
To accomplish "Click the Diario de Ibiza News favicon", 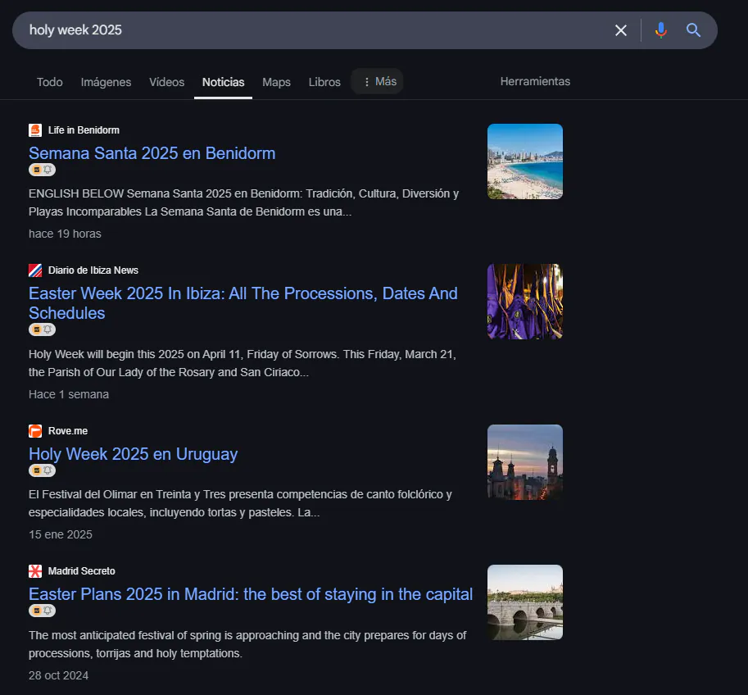I will click(35, 270).
